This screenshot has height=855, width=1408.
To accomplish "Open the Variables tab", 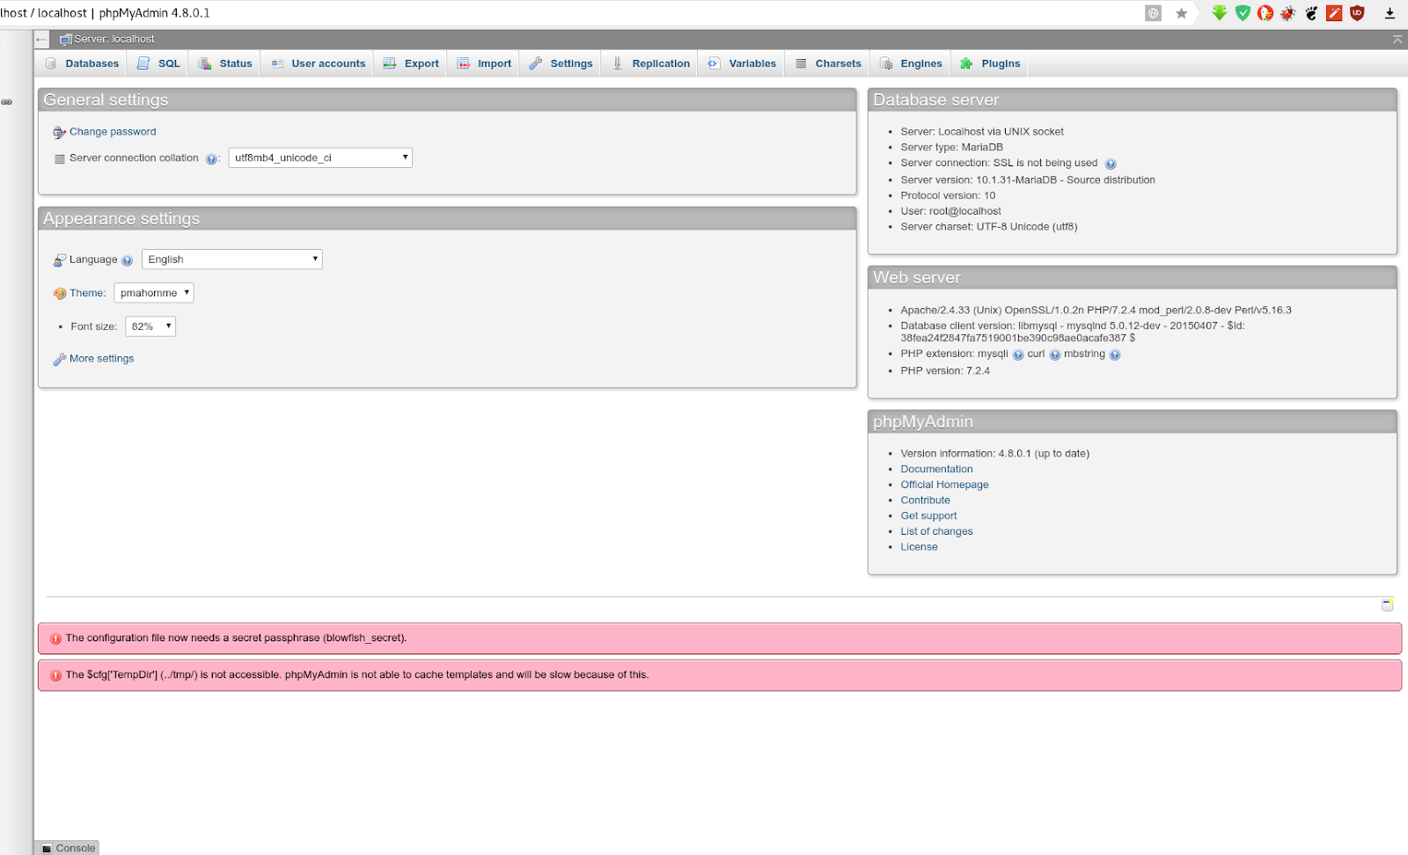I will 742,63.
